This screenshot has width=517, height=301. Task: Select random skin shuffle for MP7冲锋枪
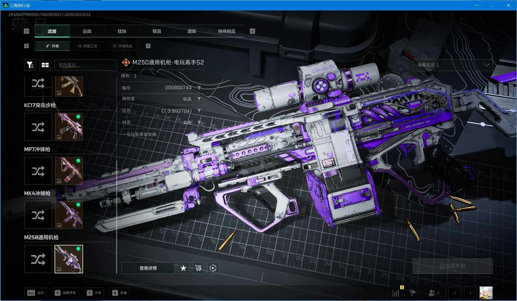(x=38, y=171)
